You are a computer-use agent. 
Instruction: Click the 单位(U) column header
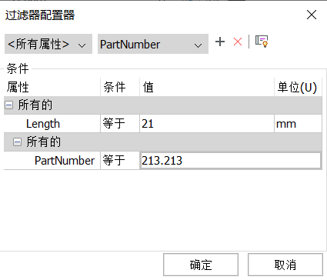[x=298, y=87]
